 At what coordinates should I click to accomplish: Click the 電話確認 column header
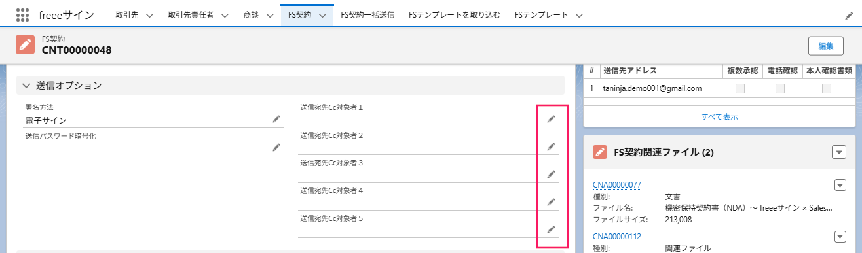coord(782,71)
